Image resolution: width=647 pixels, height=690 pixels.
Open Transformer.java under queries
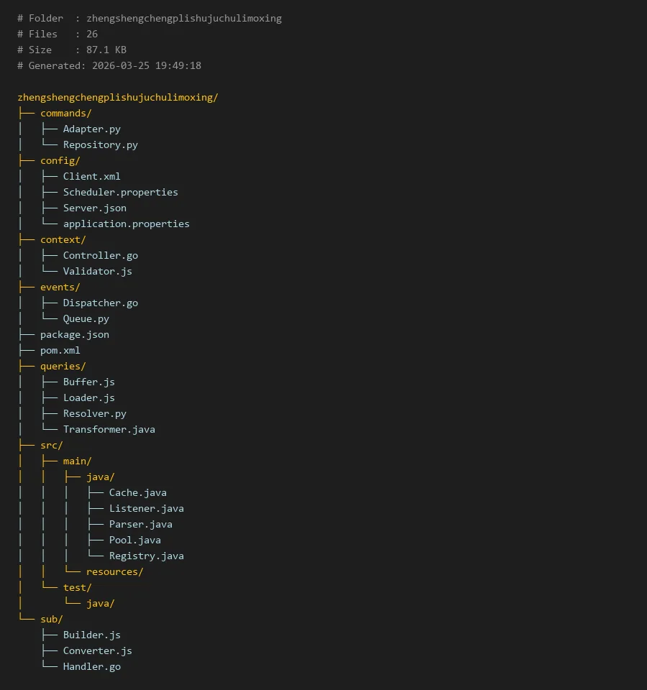click(x=109, y=429)
